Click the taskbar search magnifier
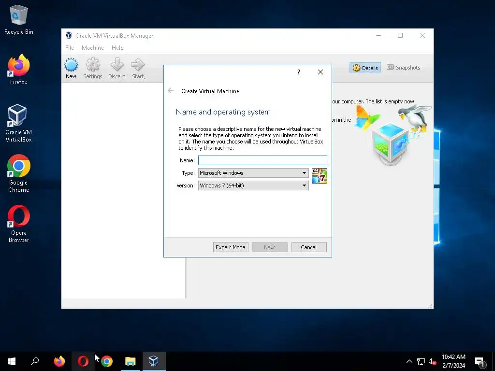495x371 pixels. 35,361
